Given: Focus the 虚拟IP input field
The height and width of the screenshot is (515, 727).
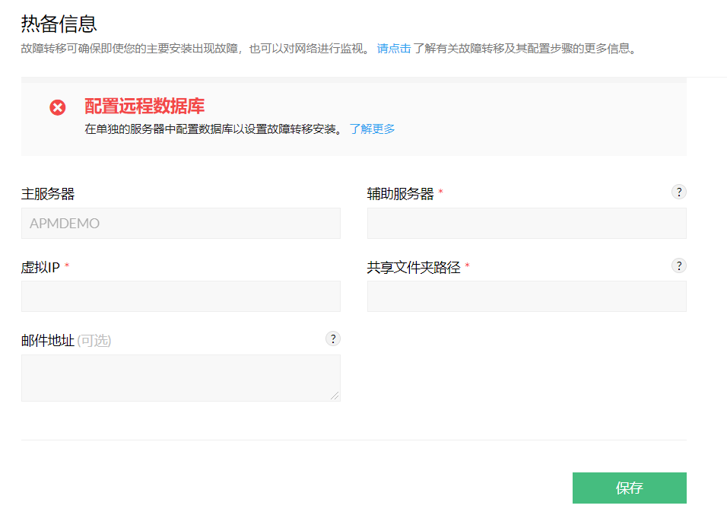Looking at the screenshot, I should coord(180,297).
